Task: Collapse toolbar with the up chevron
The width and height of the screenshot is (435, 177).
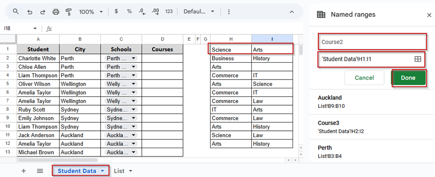Action: (292, 11)
